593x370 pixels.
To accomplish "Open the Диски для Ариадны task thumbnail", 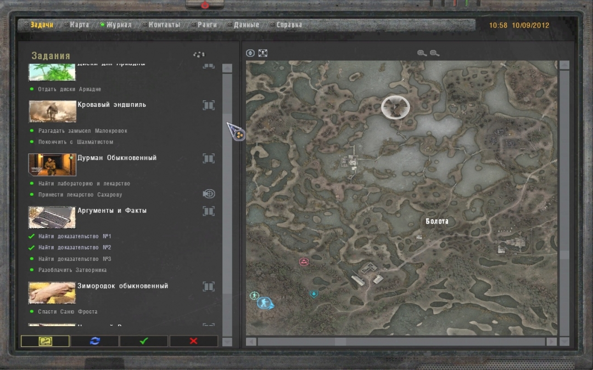I will [52, 72].
